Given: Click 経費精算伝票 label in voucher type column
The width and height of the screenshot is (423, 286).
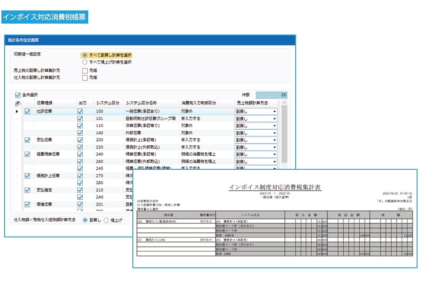Looking at the screenshot, I should pyautogui.click(x=48, y=154).
